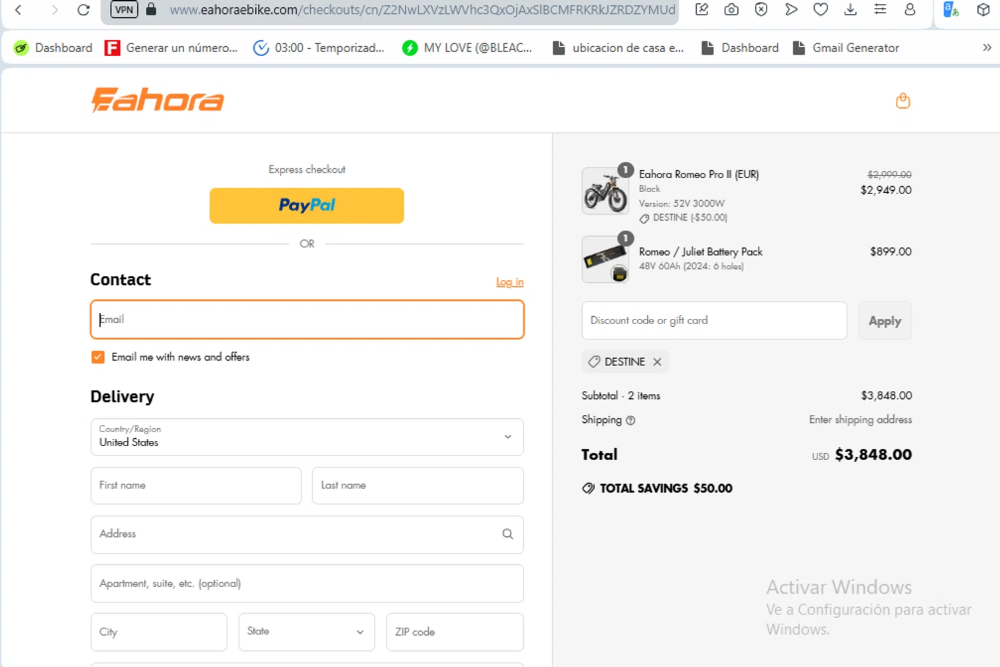Click the First name field

(196, 486)
